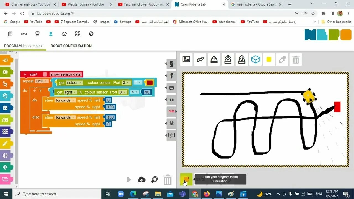Viewport: 354px width, 199px height.
Task: Click the Windows taskbar search box
Action: click(x=57, y=194)
